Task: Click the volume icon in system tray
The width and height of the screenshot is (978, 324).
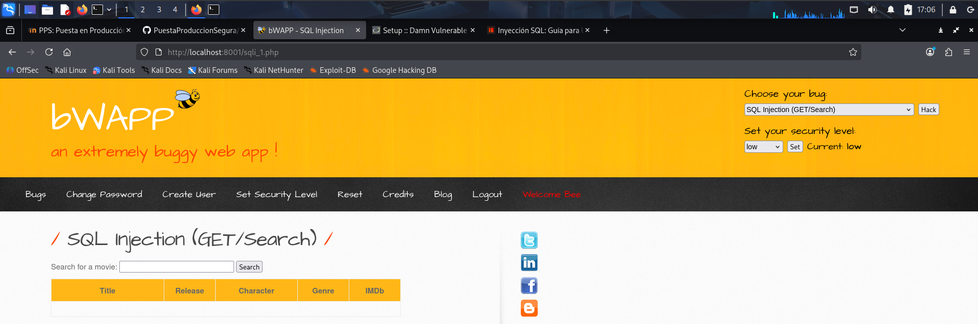Action: [x=872, y=9]
